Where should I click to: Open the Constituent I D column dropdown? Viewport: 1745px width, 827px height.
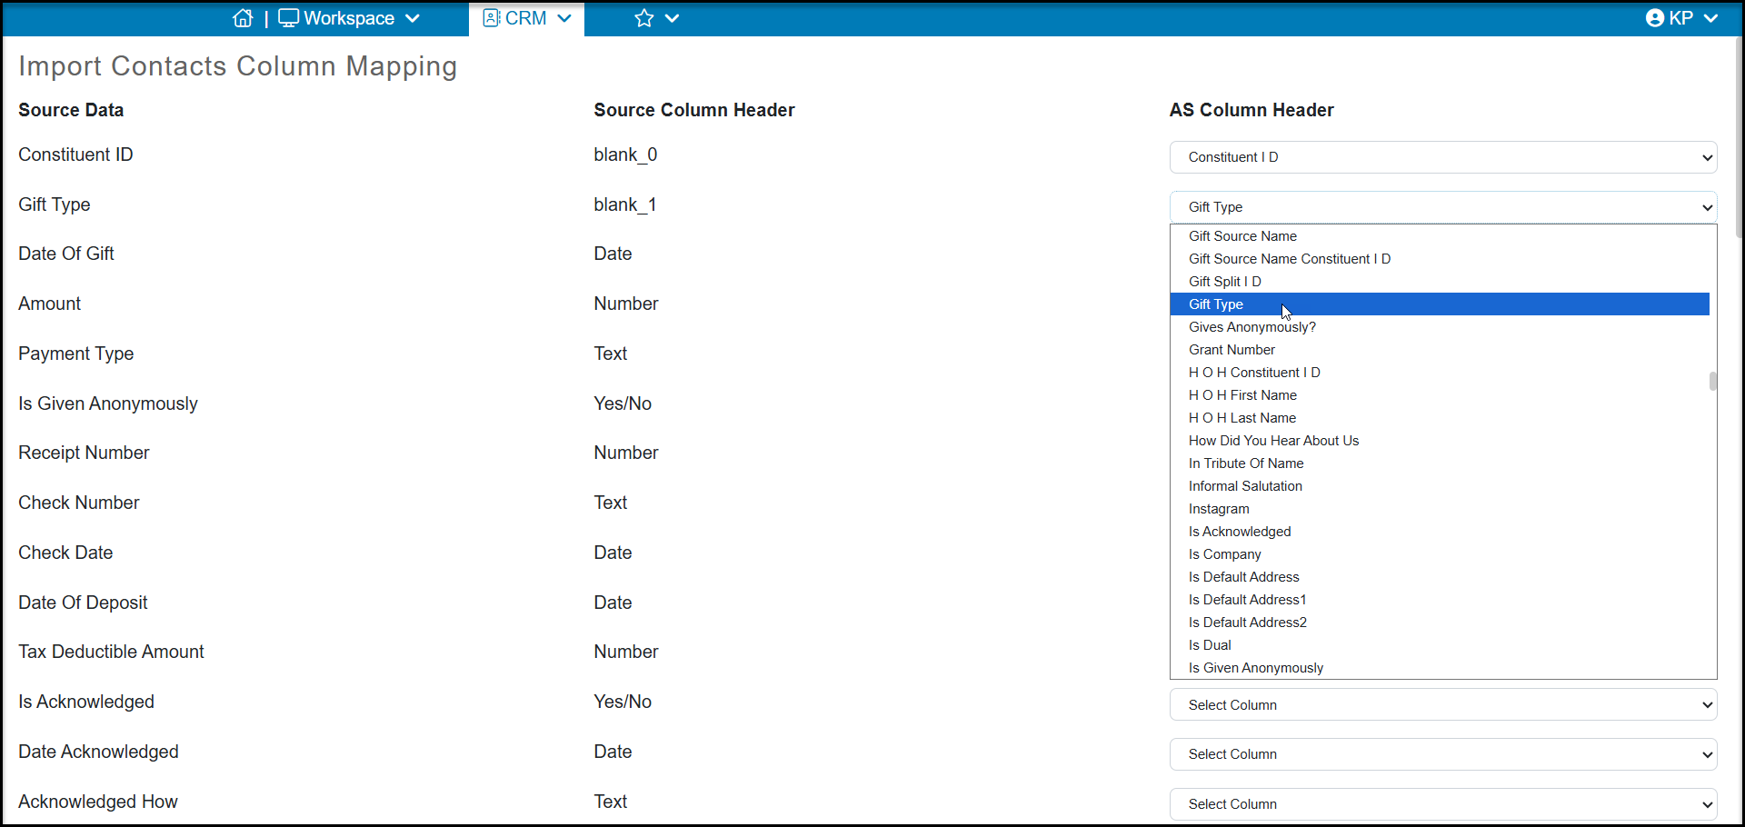pos(1443,157)
